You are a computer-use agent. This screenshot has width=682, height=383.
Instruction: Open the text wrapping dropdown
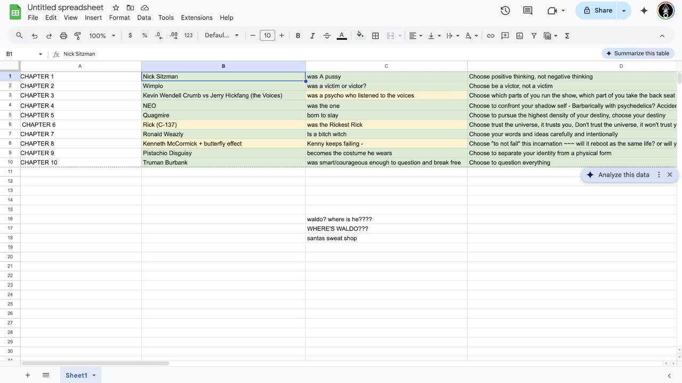453,36
